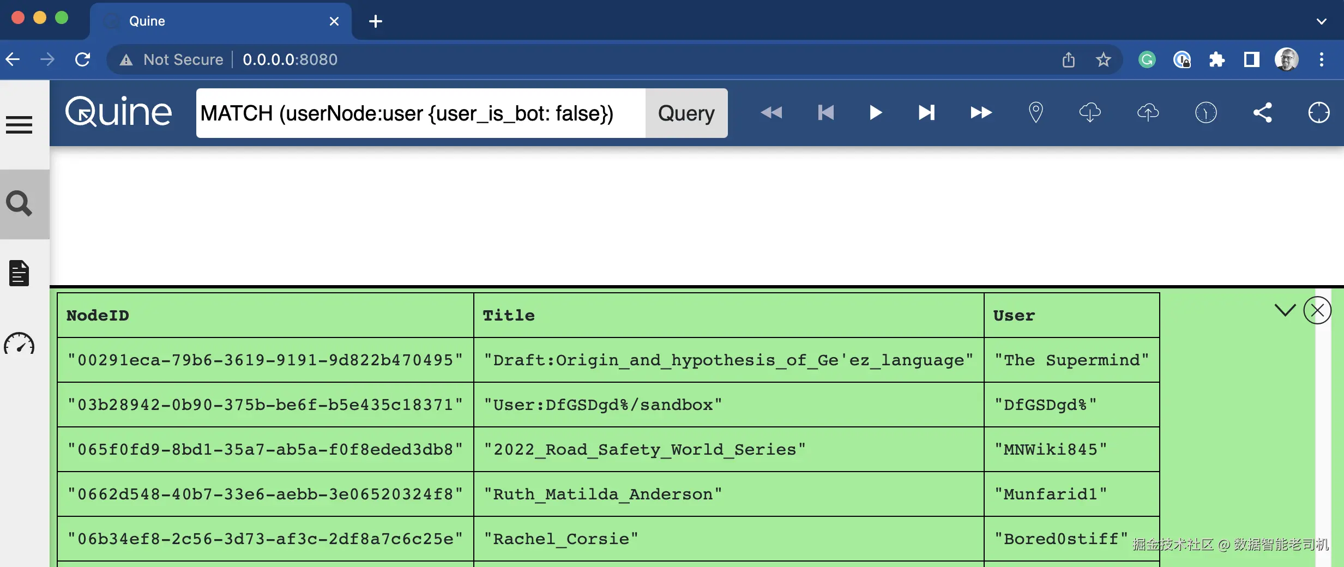Select the Quine browser tab
Screen dimensions: 1344x567
(x=221, y=21)
